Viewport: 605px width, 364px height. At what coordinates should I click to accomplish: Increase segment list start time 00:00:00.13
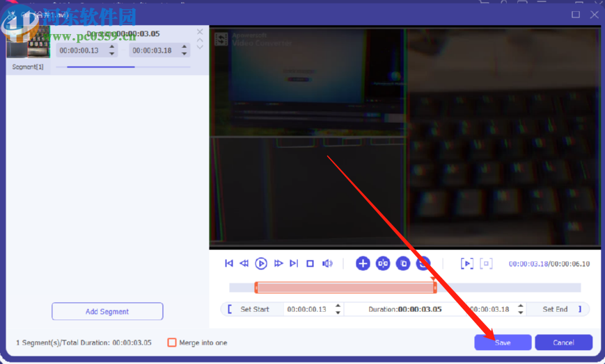coord(112,47)
